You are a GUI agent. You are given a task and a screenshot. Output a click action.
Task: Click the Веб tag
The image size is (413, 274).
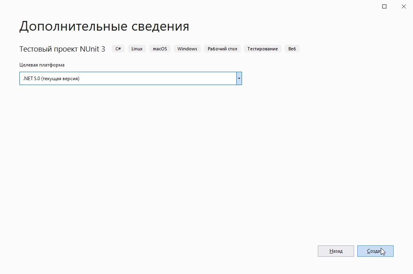point(292,49)
